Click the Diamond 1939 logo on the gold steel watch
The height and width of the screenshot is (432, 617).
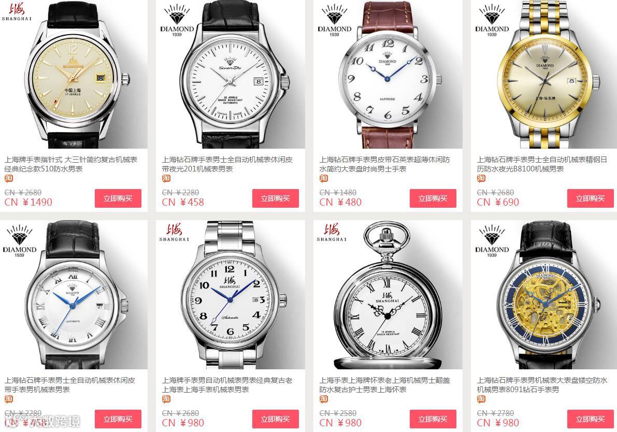(492, 20)
